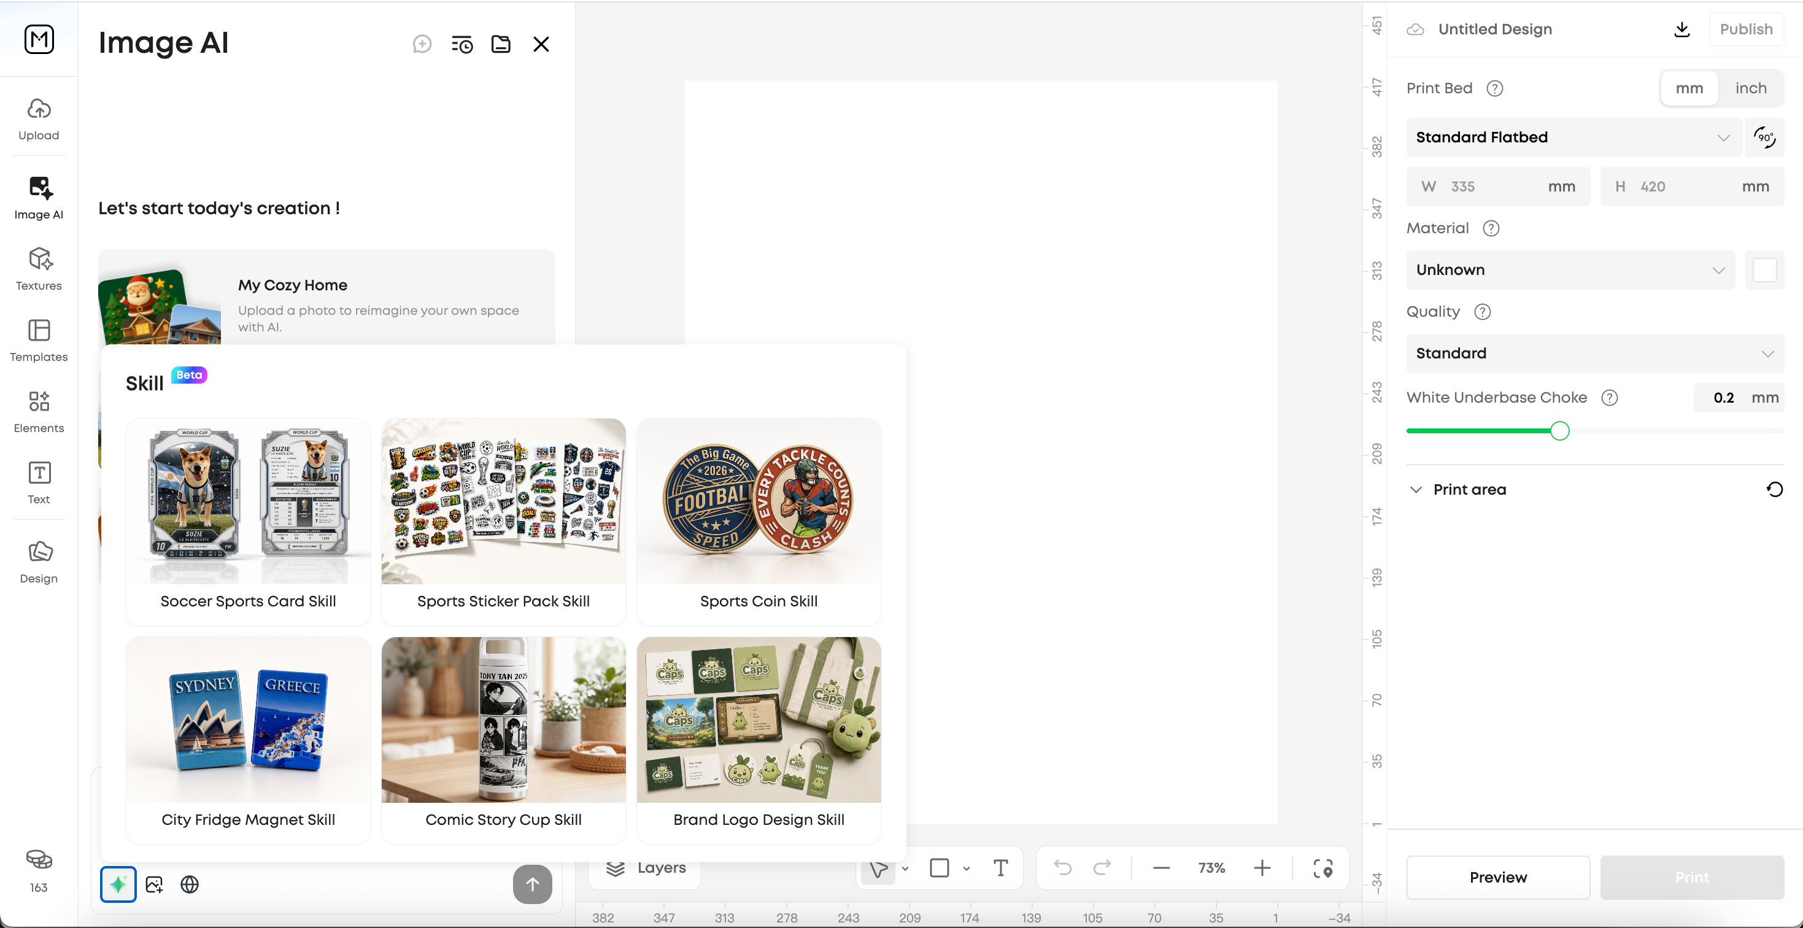Click the M logo home icon
Screen dimensions: 1803x928
pos(39,39)
